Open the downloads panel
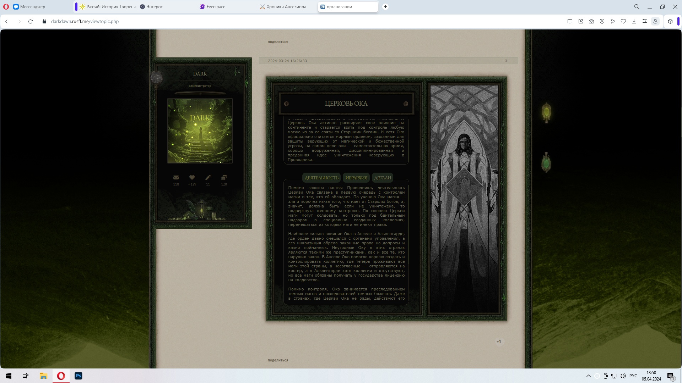The width and height of the screenshot is (682, 383). pyautogui.click(x=634, y=21)
